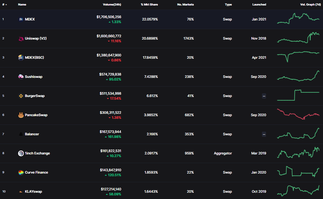Open the BurgerSwap exchange page
The height and width of the screenshot is (199, 323).
[35, 96]
